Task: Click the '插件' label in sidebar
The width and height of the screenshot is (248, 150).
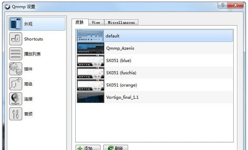Action: tap(28, 69)
